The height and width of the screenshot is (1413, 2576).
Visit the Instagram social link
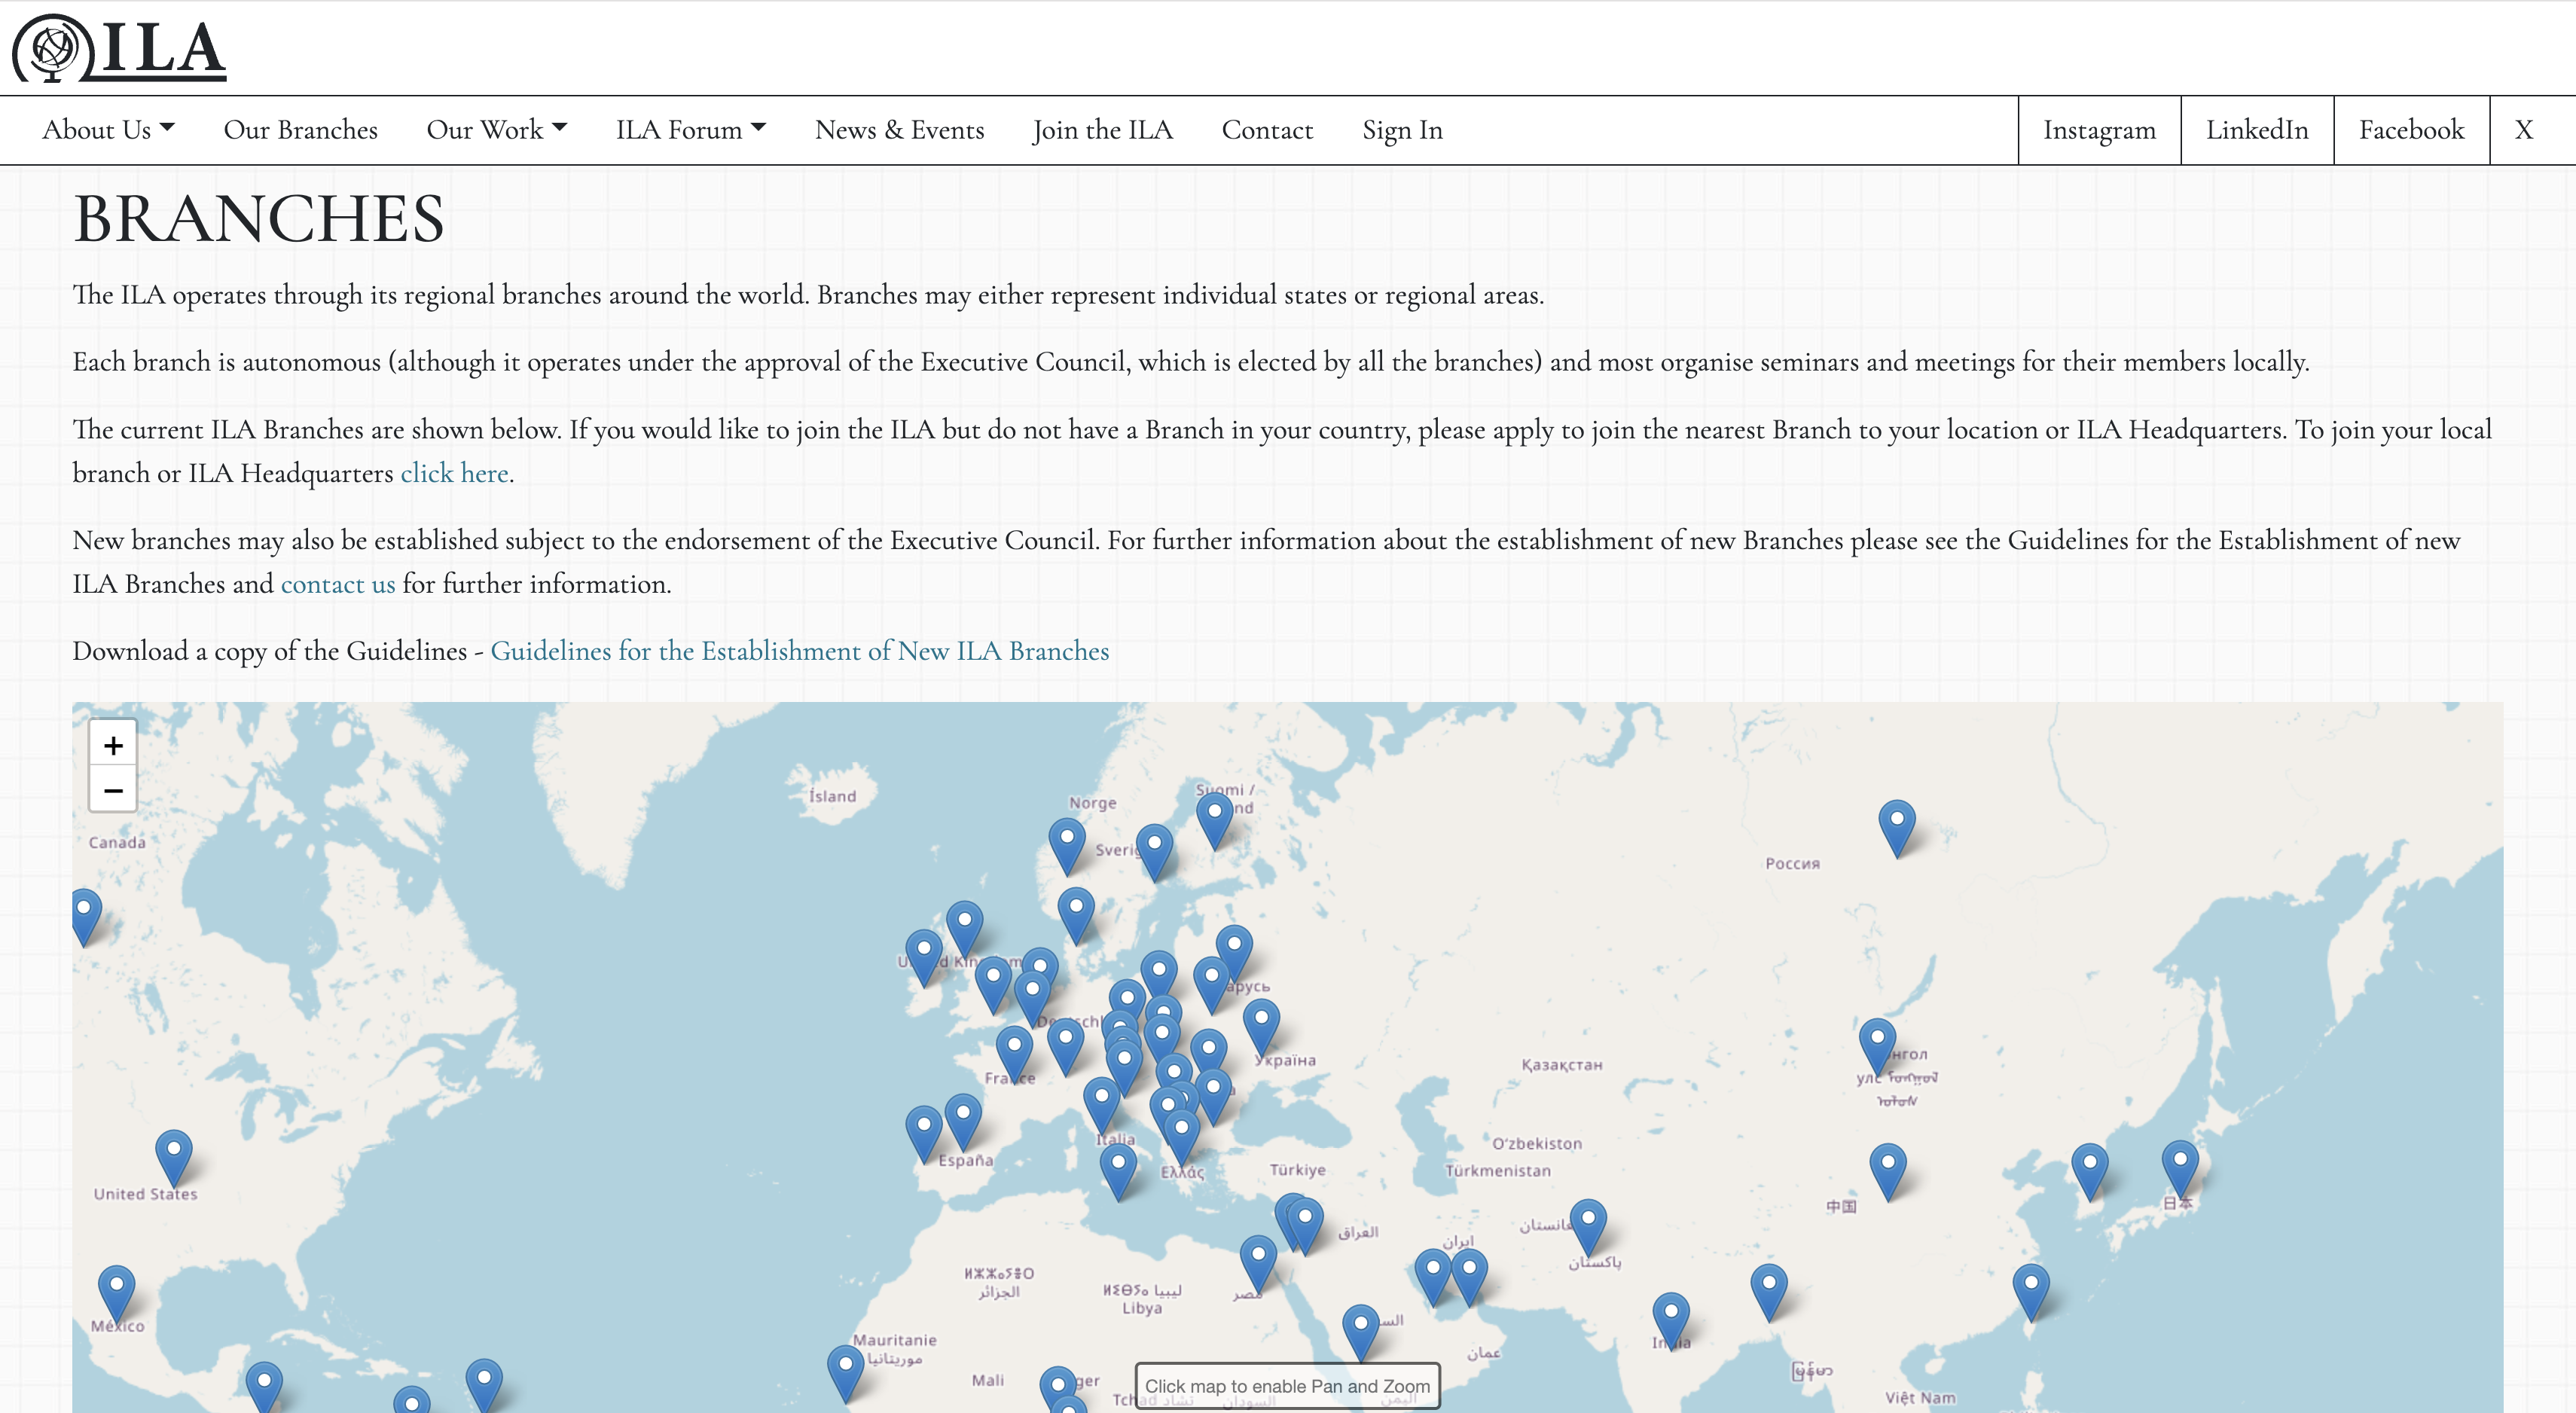click(x=2099, y=130)
